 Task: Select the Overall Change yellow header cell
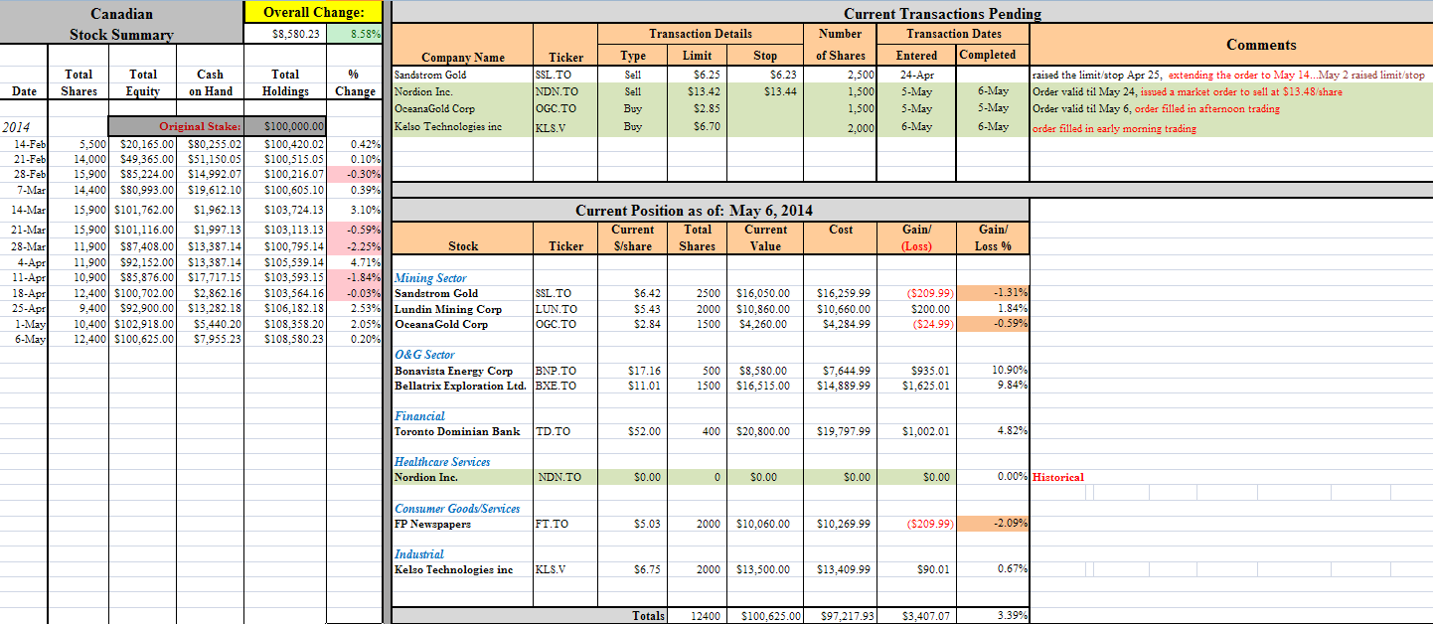313,13
